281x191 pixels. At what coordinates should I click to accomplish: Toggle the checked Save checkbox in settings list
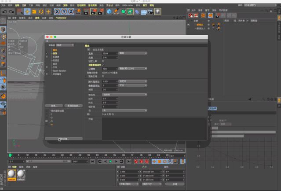pyautogui.click(x=47, y=53)
